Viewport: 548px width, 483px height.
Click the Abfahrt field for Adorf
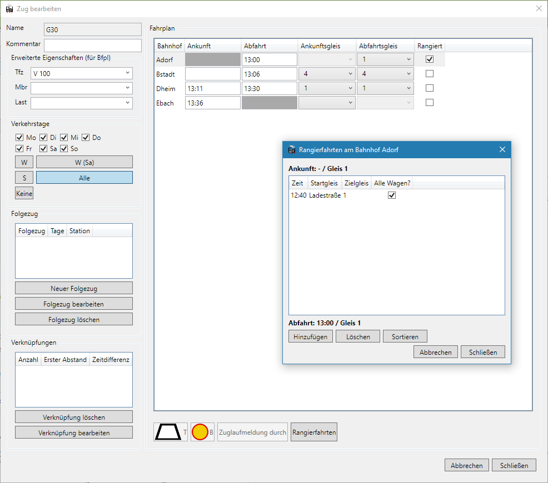coord(269,59)
